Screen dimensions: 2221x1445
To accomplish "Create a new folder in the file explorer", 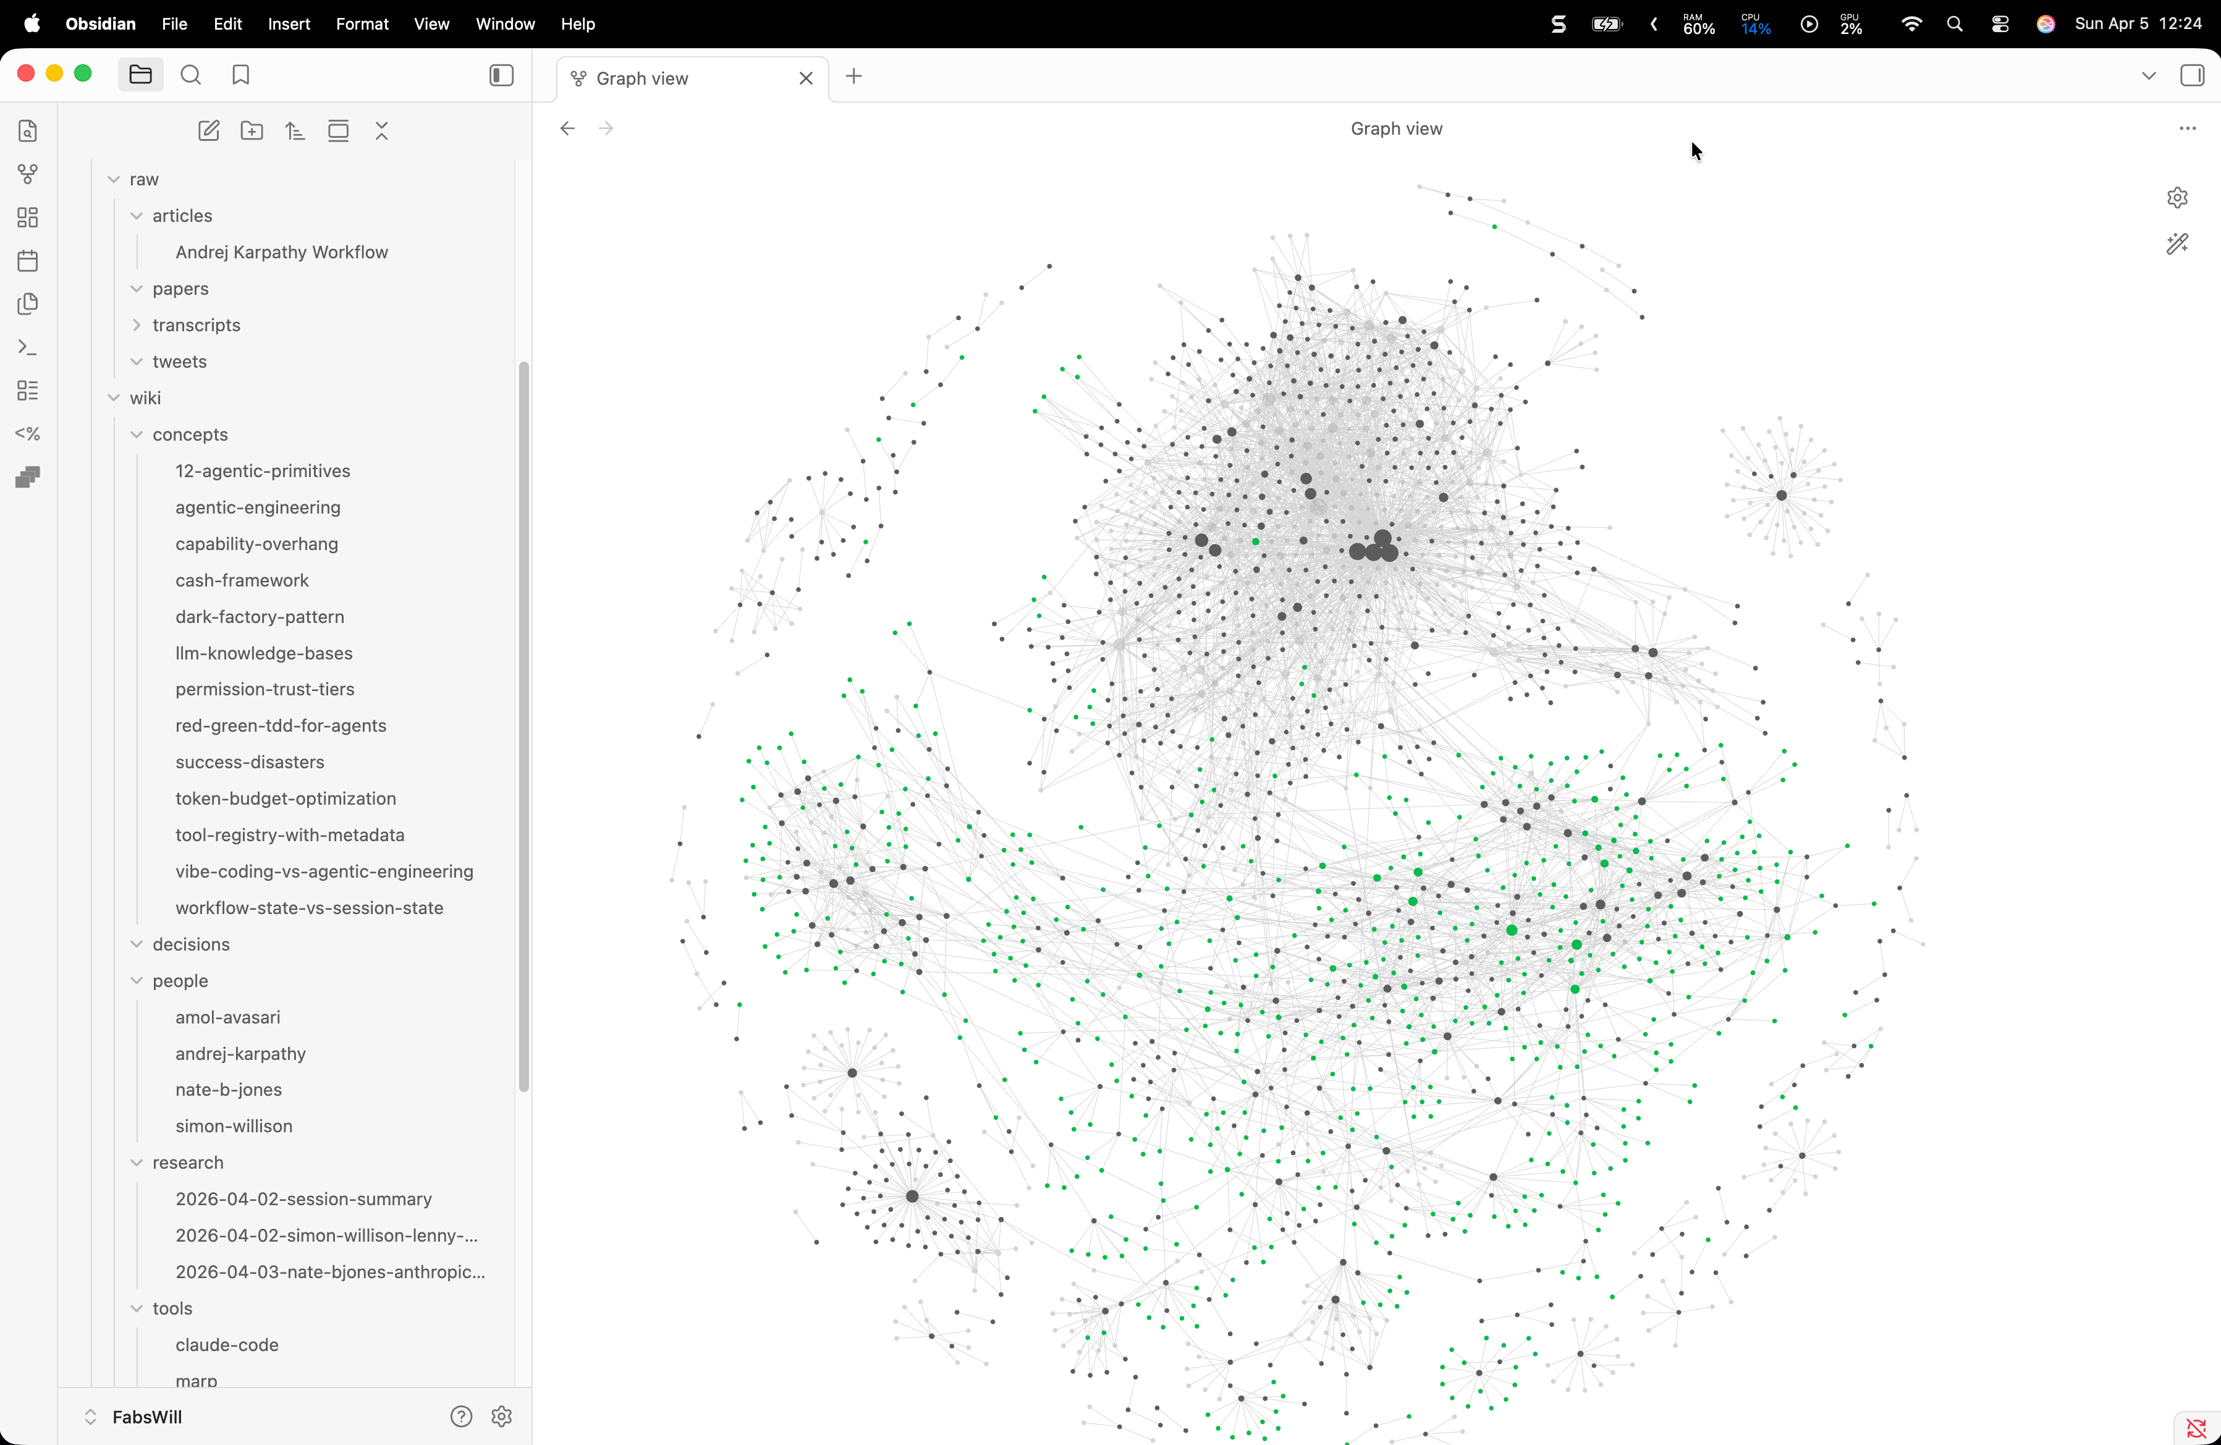I will [x=251, y=130].
